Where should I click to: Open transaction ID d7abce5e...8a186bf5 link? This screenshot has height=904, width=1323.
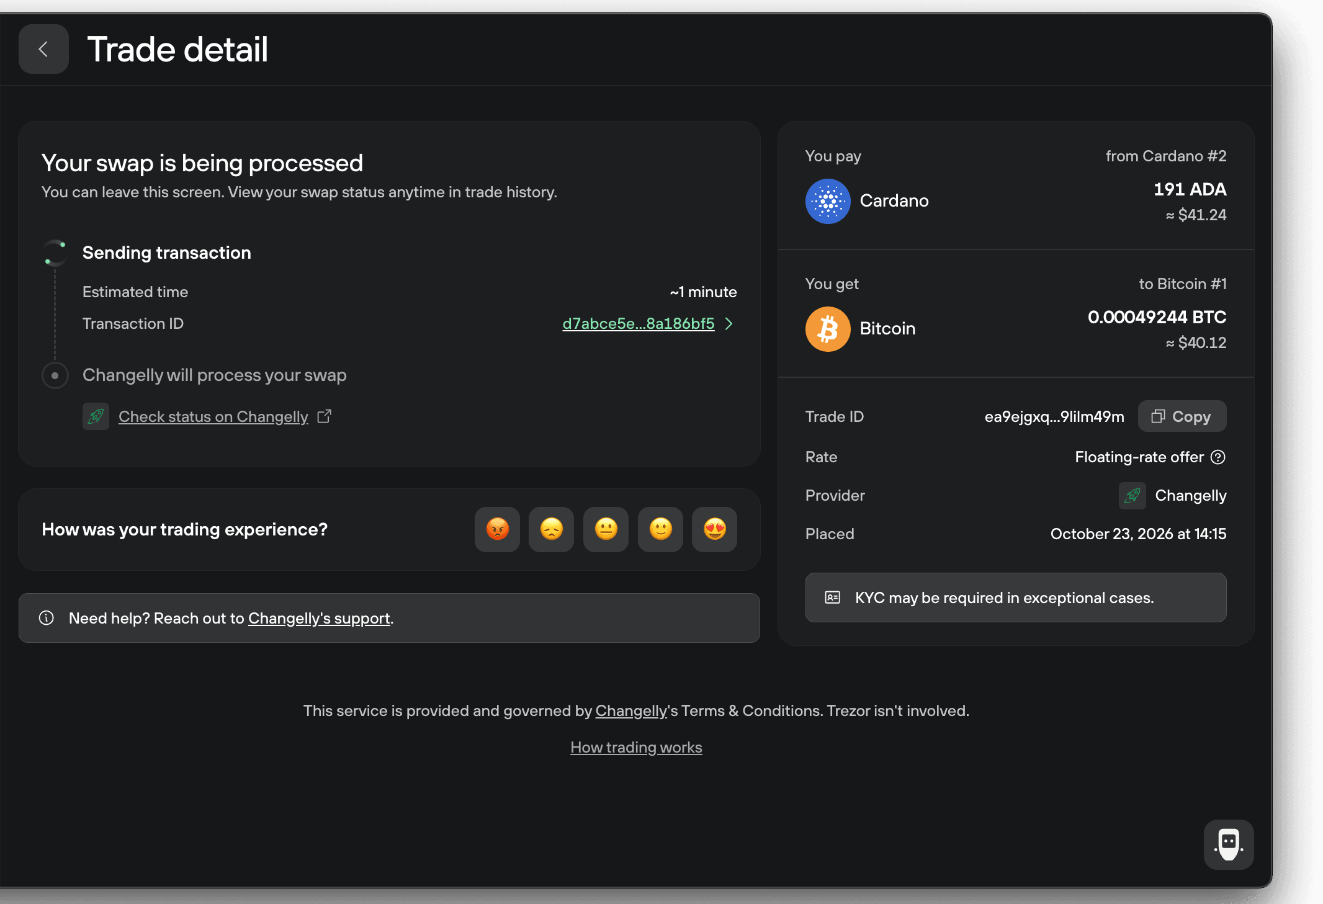(639, 324)
